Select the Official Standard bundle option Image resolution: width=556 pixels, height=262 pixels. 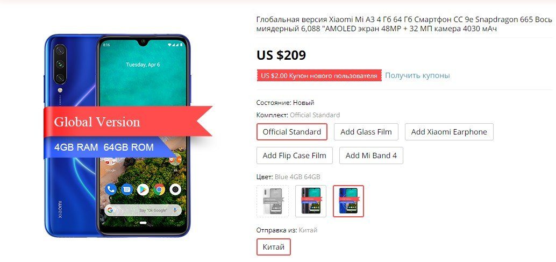(292, 132)
